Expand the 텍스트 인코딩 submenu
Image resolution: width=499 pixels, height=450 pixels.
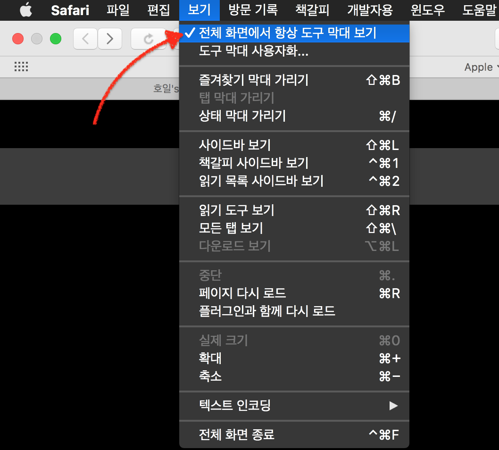click(x=294, y=406)
